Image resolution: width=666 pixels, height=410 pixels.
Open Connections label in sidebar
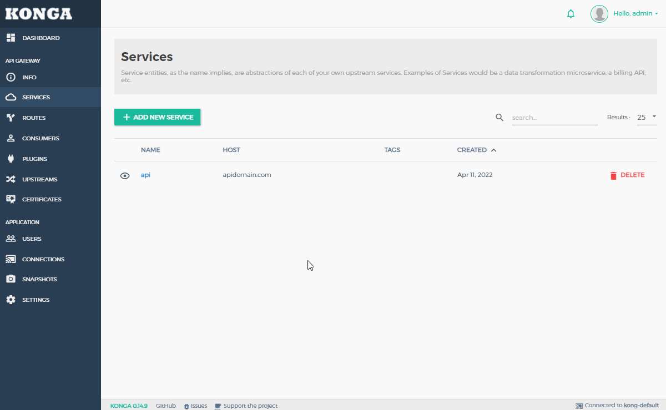click(x=43, y=259)
